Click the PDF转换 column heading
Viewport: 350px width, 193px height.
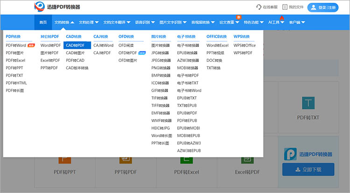pyautogui.click(x=13, y=36)
